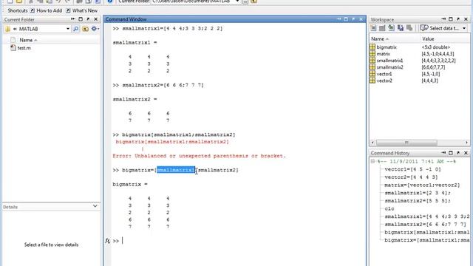Select test.m in Current Folder
The height and width of the screenshot is (266, 473).
coord(24,47)
